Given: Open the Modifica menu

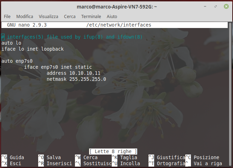Looking at the screenshot, I should tap(25, 17).
